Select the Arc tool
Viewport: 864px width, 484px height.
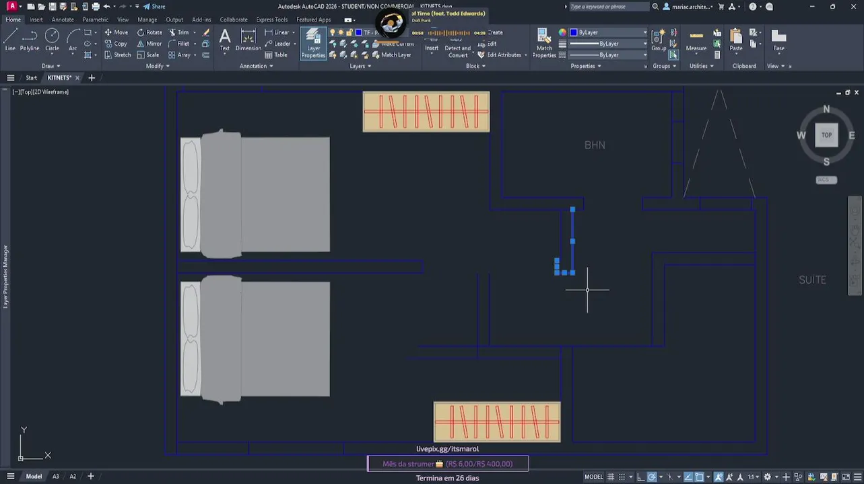tap(73, 40)
